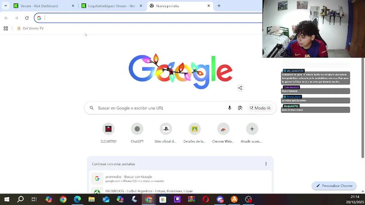Open the Windows Start menu
This screenshot has height=205, width=365.
click(x=6, y=199)
